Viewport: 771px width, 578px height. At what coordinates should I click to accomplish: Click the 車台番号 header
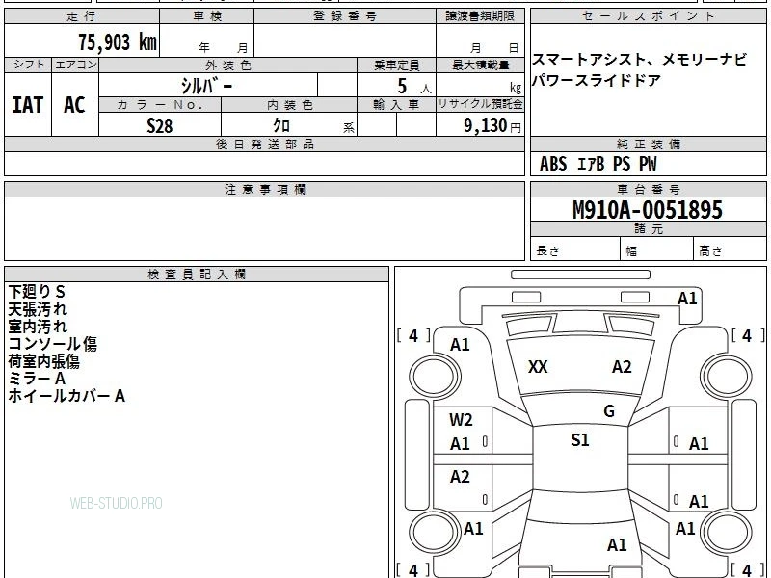[648, 189]
